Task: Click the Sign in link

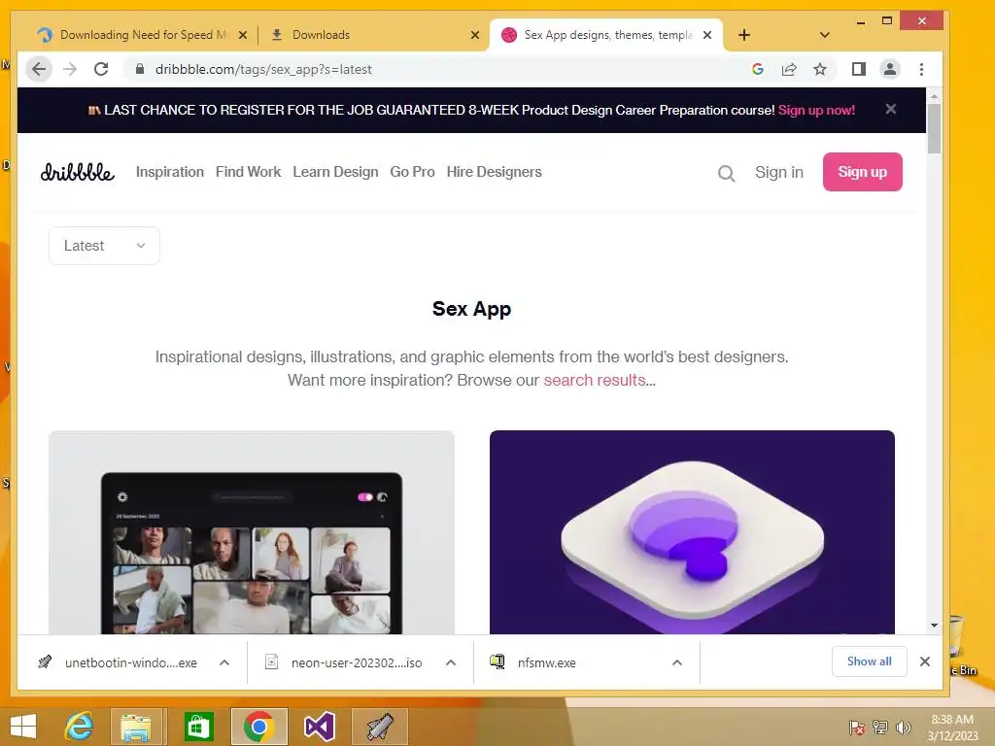Action: [778, 172]
